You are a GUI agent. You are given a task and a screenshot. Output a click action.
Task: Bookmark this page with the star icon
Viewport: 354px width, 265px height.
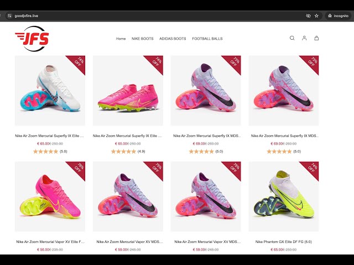(316, 16)
